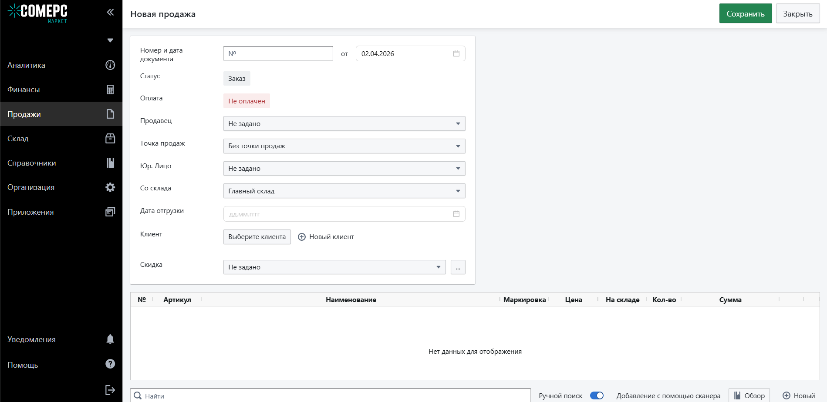This screenshot has width=827, height=402.
Task: Click the Выберите клиента button
Action: click(x=257, y=237)
